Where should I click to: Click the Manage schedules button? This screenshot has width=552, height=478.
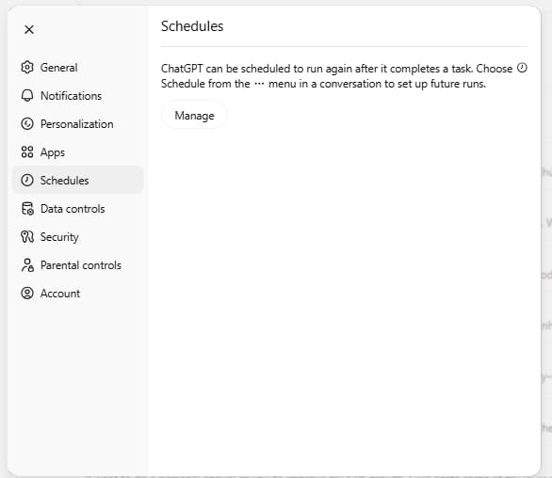194,116
